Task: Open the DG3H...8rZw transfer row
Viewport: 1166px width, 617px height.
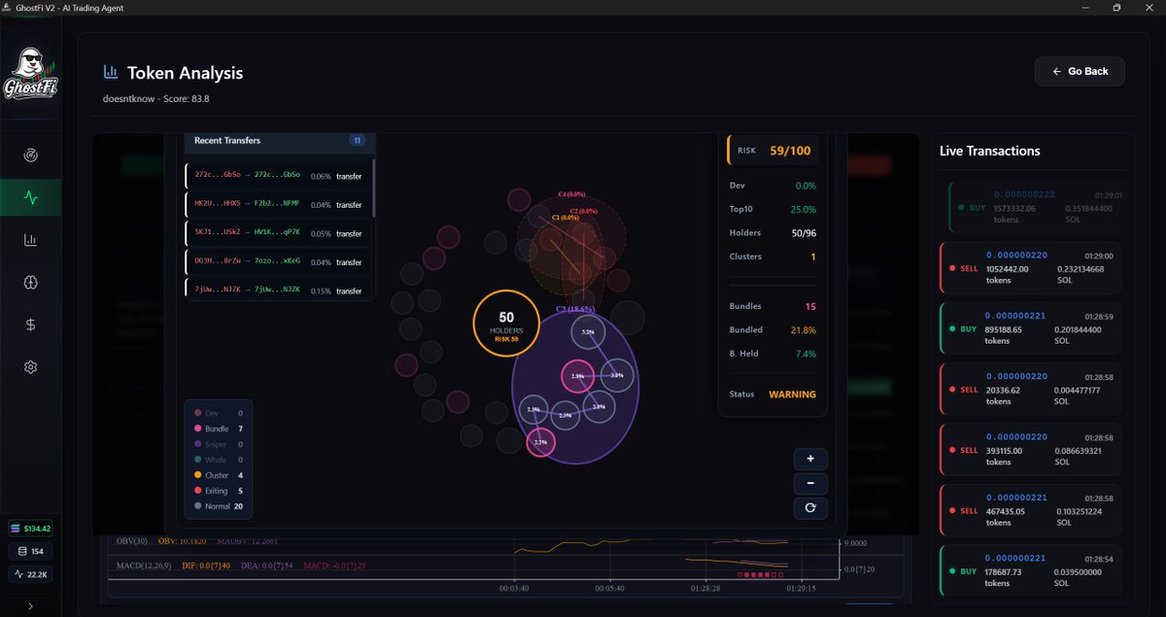Action: [277, 262]
